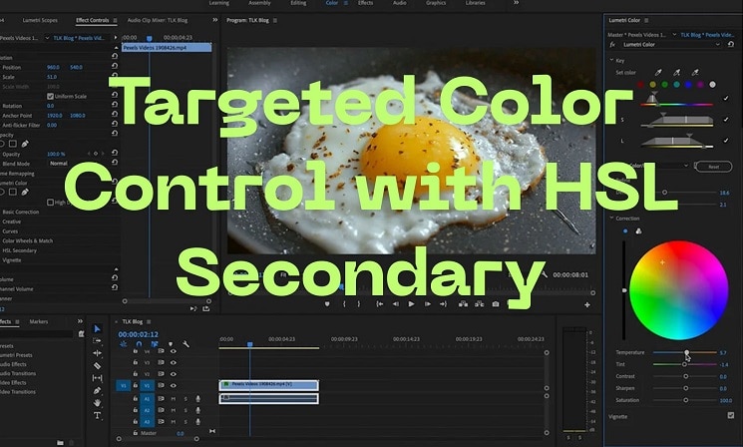The height and width of the screenshot is (447, 743).
Task: Adjust the Saturation slider handle
Action: (686, 400)
